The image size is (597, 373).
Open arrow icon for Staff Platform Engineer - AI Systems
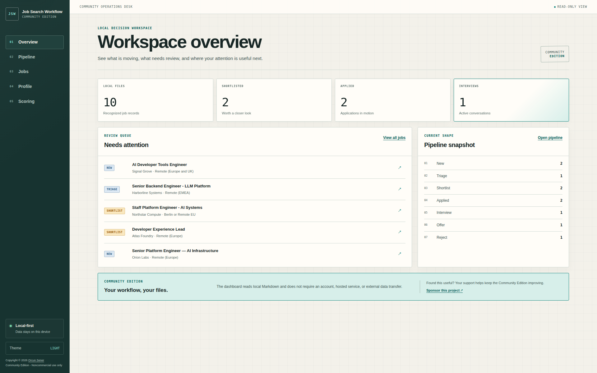pos(400,211)
